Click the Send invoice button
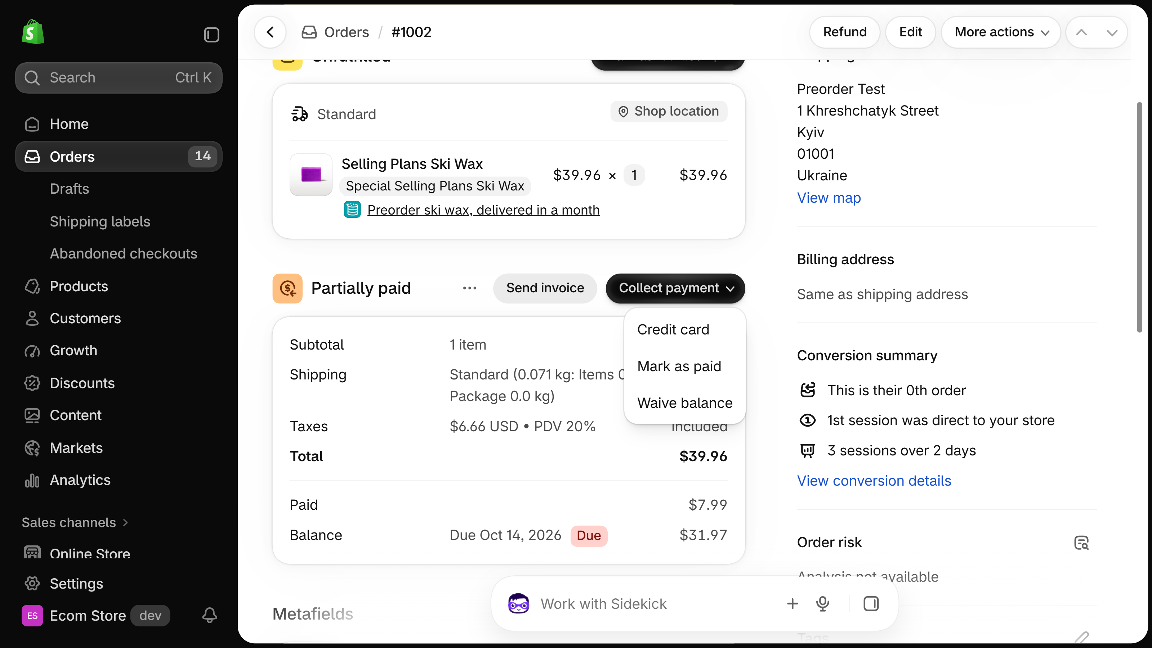The height and width of the screenshot is (648, 1152). pos(545,288)
